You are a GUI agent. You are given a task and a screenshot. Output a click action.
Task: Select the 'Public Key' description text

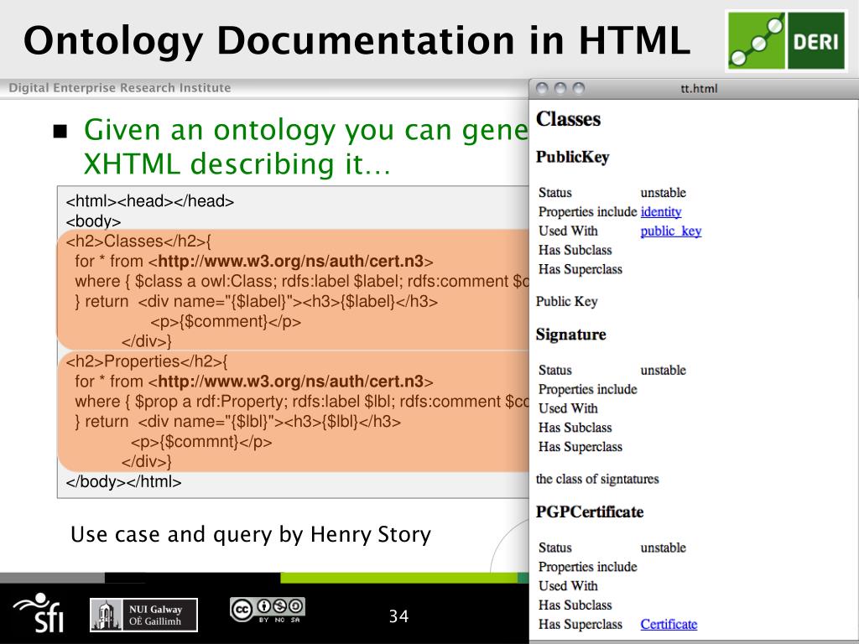tap(566, 302)
